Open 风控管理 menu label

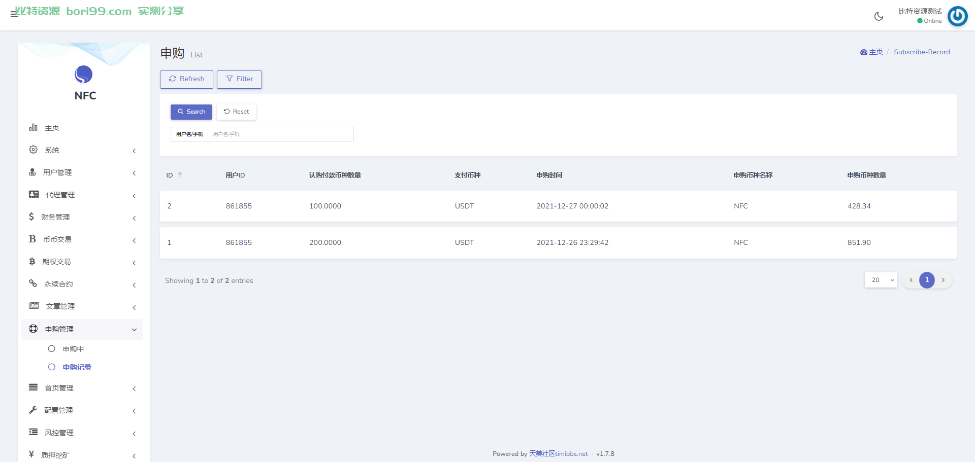59,433
